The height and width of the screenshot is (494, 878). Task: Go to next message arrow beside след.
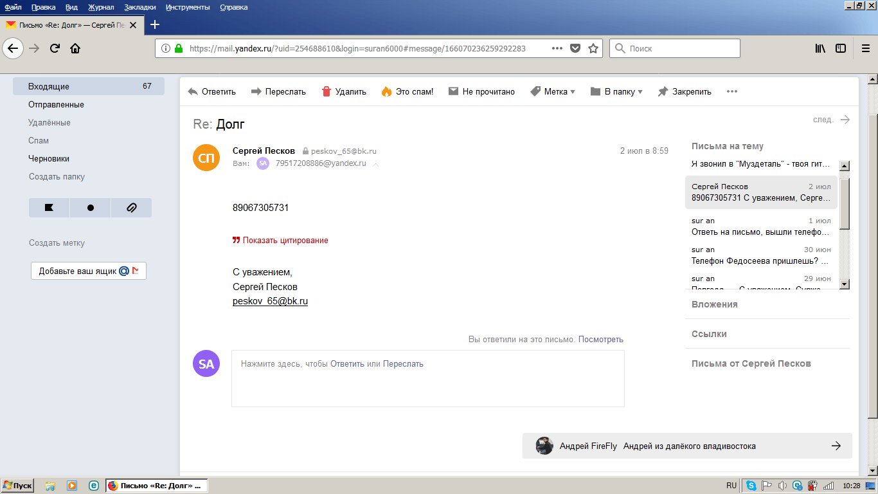845,120
